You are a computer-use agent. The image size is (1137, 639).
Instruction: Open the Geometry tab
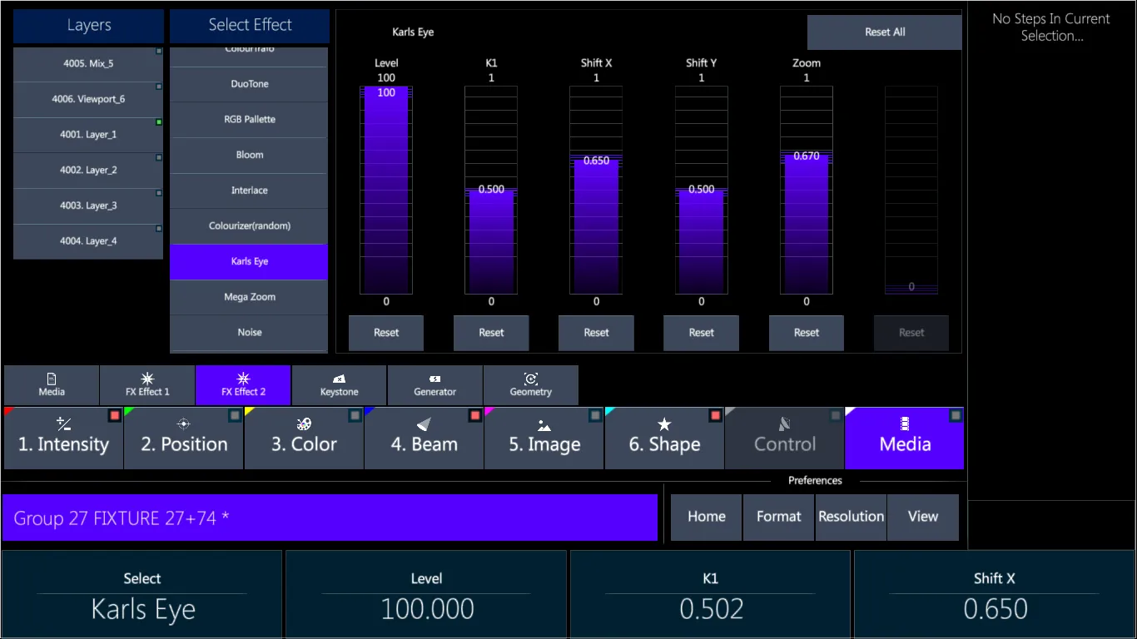[x=530, y=385]
